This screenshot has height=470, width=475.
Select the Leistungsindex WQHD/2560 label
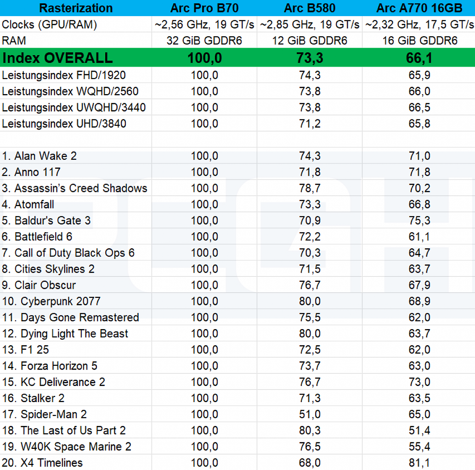[x=70, y=91]
